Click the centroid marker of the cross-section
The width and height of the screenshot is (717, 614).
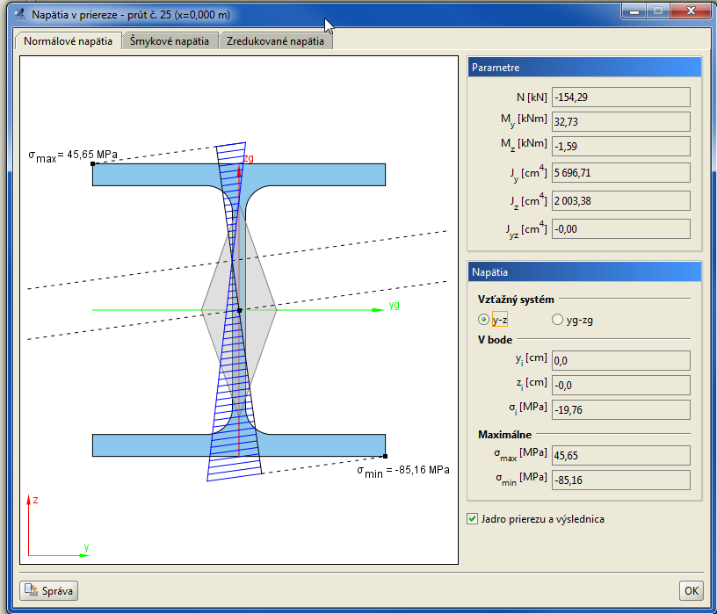pyautogui.click(x=239, y=310)
